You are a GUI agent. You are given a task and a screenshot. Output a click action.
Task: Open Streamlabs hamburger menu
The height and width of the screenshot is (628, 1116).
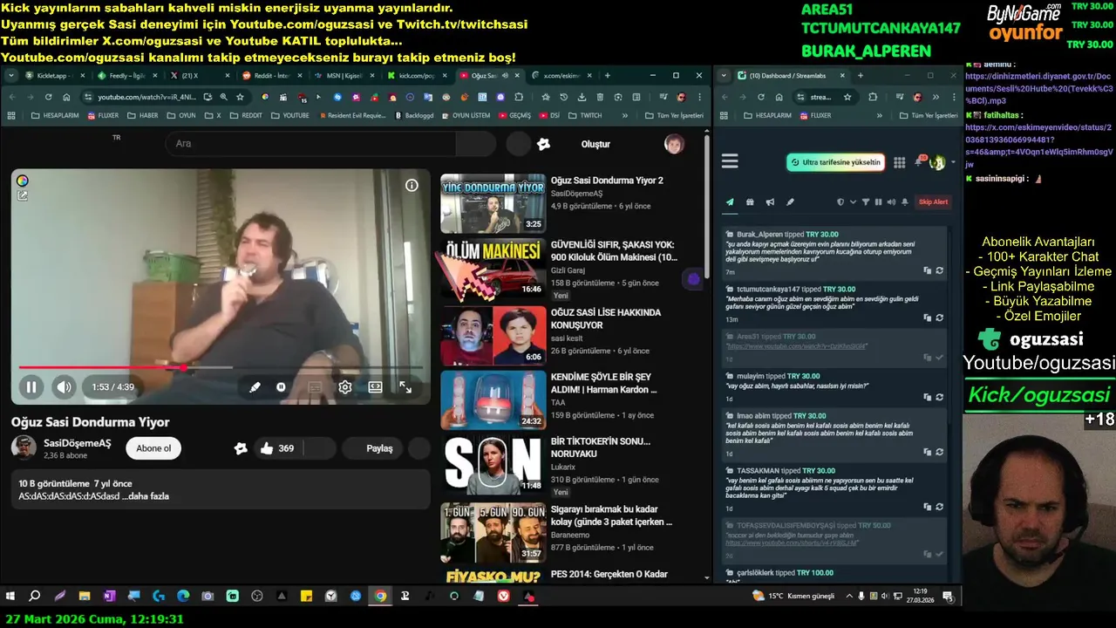coord(730,161)
